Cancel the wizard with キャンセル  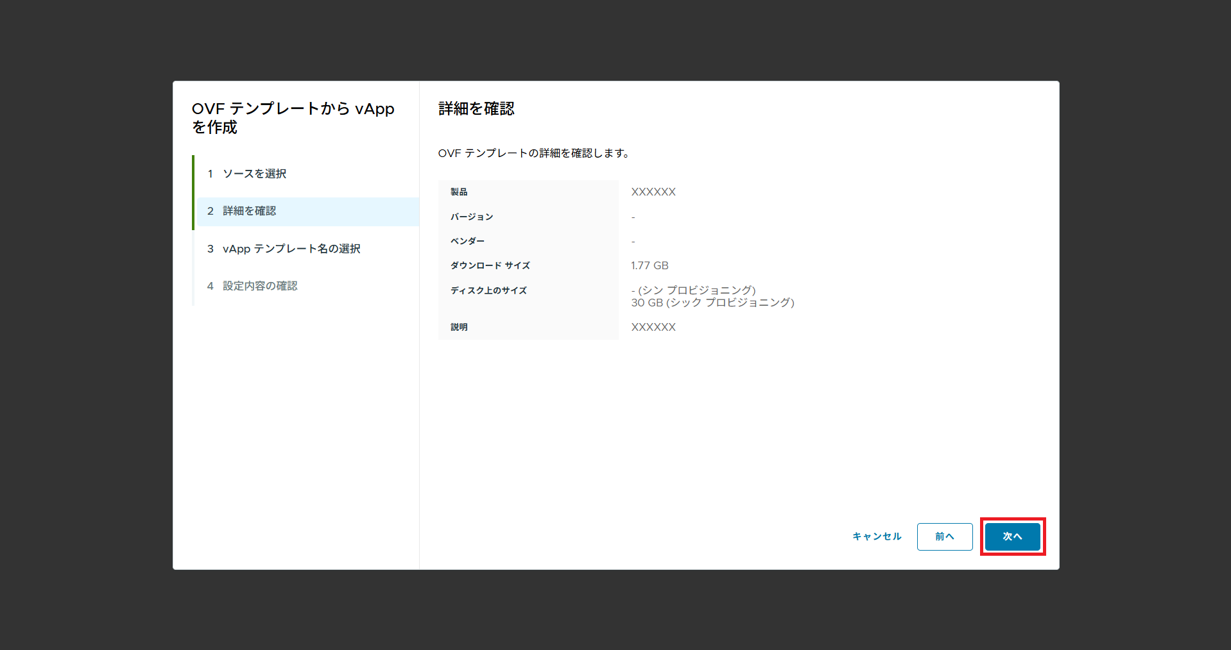pyautogui.click(x=877, y=537)
